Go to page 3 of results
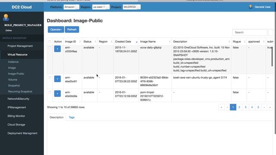276x155 pixels. (x=245, y=107)
